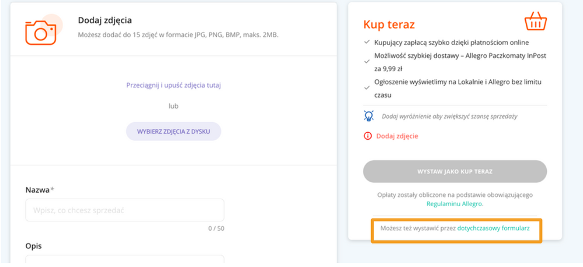The image size is (583, 267).
Task: Open the Regulaminu Allegro link
Action: (x=454, y=204)
